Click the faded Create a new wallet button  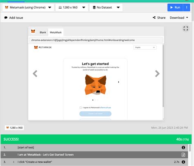point(95,114)
